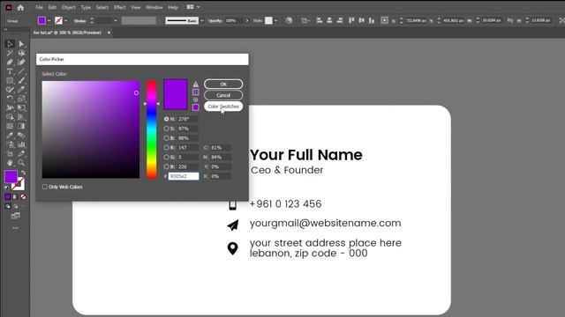Click the Color Swatches button
Viewport: 565px width, 317px height.
[223, 107]
